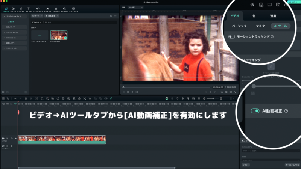Click the preview scrubber progress bar
Viewport: 301px width, 169px height.
point(166,87)
